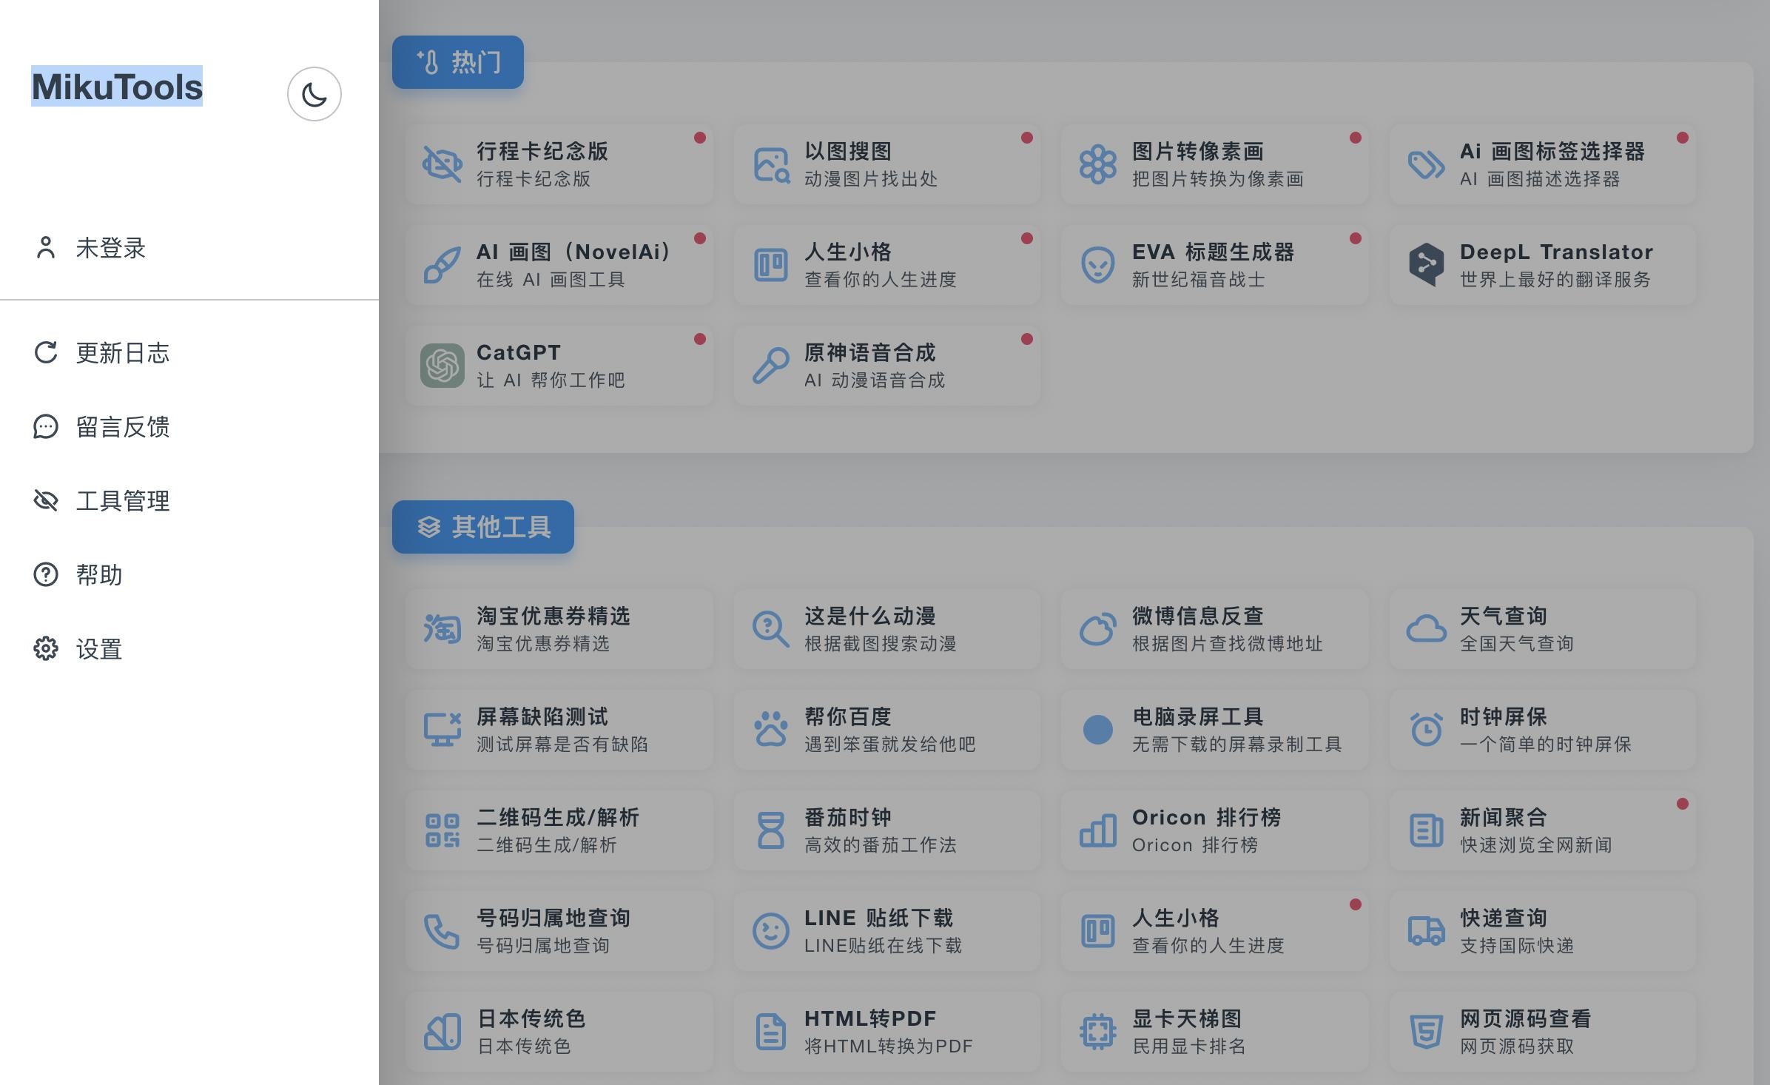Click the MikuTools logo title
Viewport: 1770px width, 1085px height.
coord(117,87)
